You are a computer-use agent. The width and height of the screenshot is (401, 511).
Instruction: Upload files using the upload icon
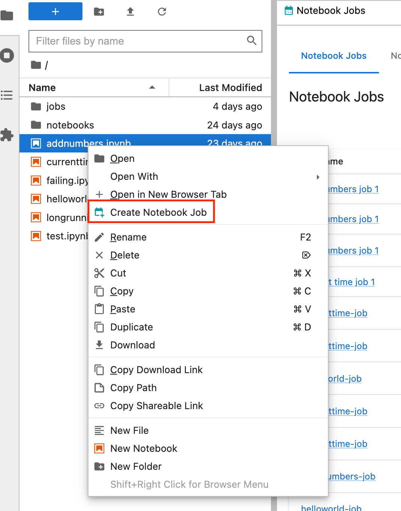pyautogui.click(x=130, y=12)
